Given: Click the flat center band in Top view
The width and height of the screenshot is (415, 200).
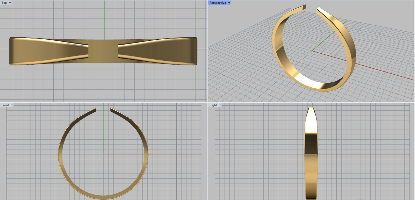Looking at the screenshot, I should [103, 51].
